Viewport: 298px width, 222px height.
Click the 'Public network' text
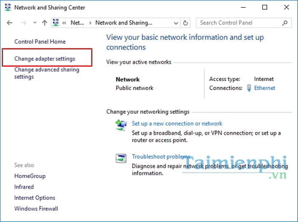[x=135, y=88]
